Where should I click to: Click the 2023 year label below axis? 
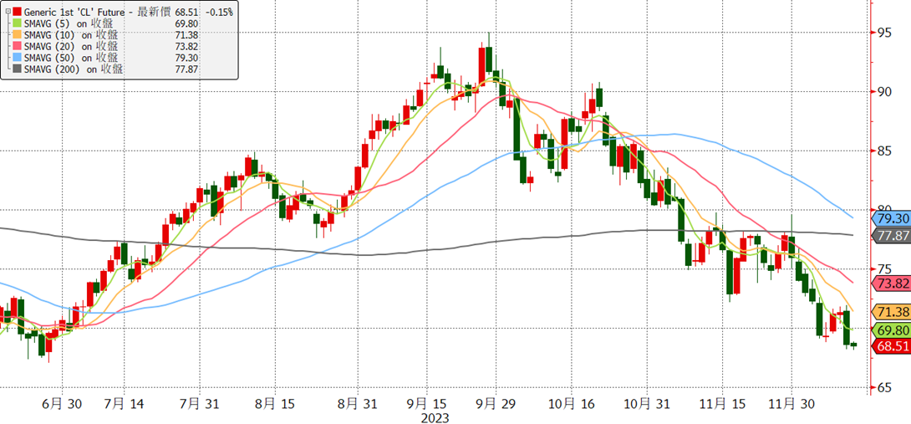(x=436, y=417)
